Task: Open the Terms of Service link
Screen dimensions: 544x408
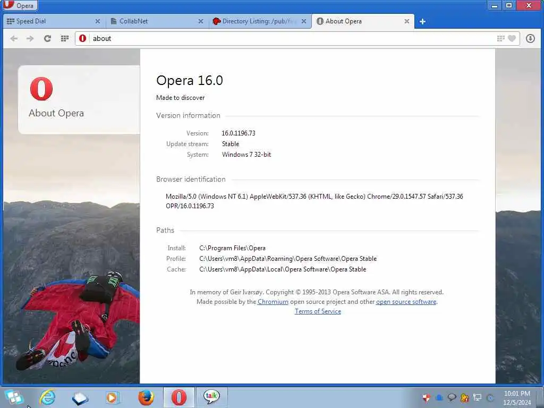Action: click(318, 311)
